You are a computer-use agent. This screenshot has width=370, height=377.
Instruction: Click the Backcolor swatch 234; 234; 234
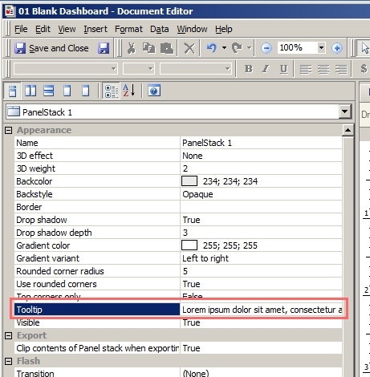(189, 181)
